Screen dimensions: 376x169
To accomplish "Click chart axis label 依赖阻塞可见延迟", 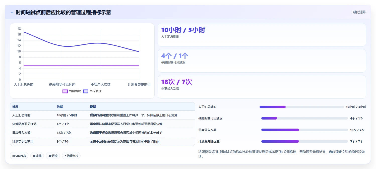I will coord(62,84).
